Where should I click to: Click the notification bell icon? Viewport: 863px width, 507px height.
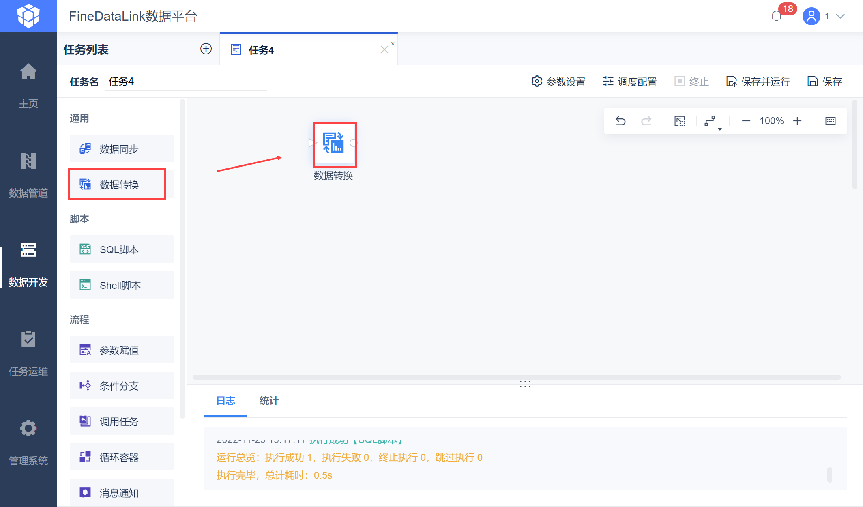tap(776, 16)
